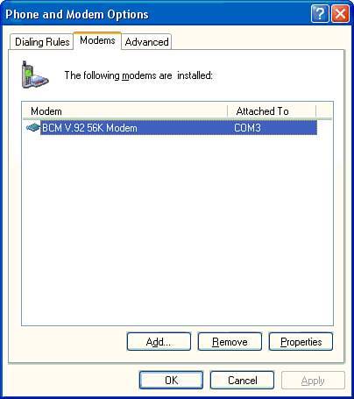Close the Phone and Modem Options dialog
354x399 pixels.
pyautogui.click(x=340, y=13)
